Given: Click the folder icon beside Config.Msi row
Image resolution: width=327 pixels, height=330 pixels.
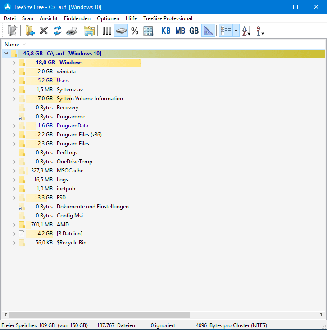Looking at the screenshot, I should click(22, 216).
